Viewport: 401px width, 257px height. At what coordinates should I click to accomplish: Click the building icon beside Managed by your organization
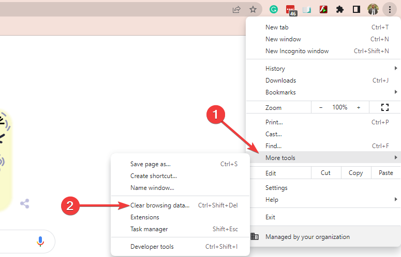tap(255, 236)
